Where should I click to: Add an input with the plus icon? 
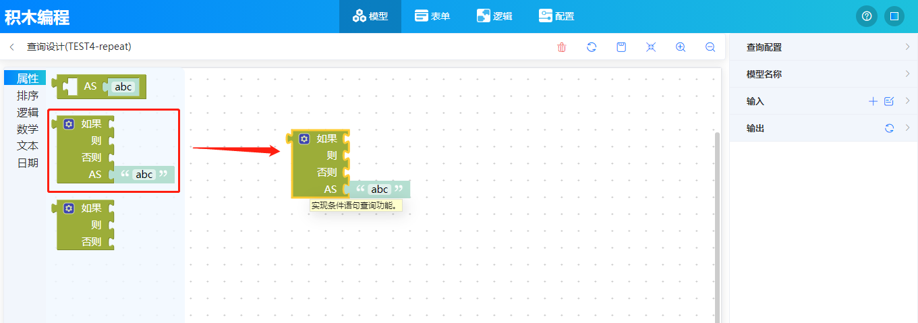point(873,101)
